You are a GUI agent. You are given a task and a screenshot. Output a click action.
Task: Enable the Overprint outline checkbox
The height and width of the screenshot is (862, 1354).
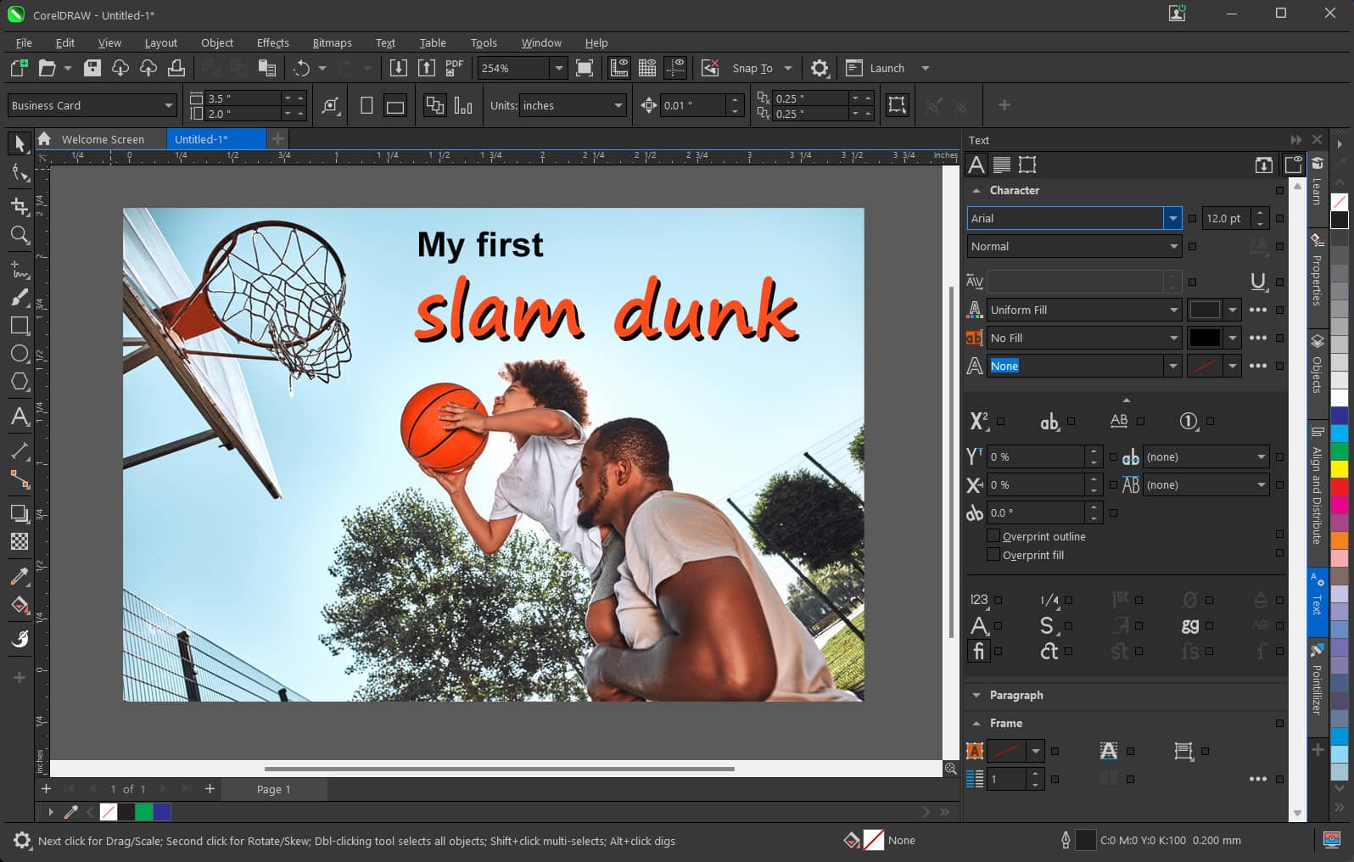coord(993,536)
